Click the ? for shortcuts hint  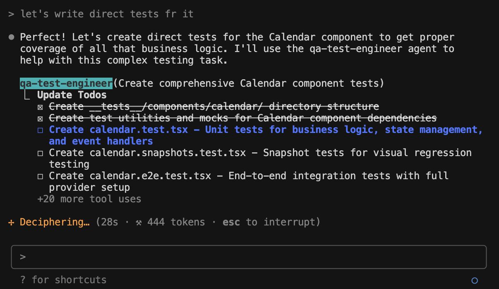pos(63,280)
